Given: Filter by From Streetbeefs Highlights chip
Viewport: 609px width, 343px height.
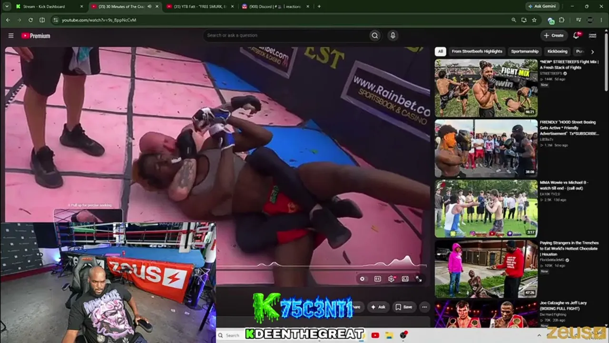Looking at the screenshot, I should pos(477,51).
